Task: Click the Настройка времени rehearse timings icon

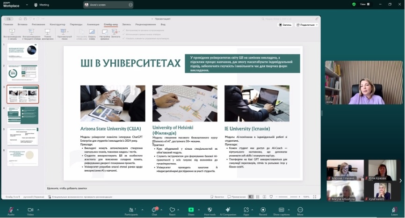Action: (x=105, y=32)
